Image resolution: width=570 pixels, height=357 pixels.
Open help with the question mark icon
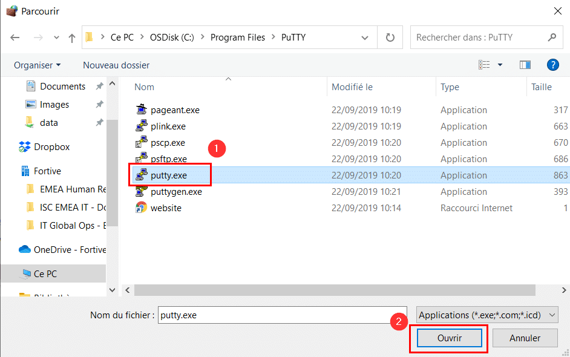[x=553, y=65]
